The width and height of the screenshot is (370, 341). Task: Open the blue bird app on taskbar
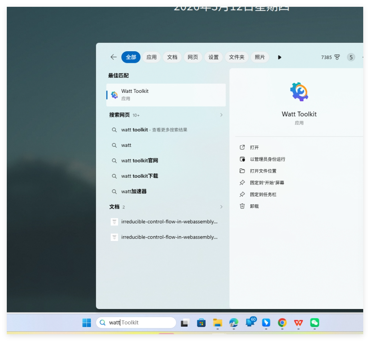point(266,323)
